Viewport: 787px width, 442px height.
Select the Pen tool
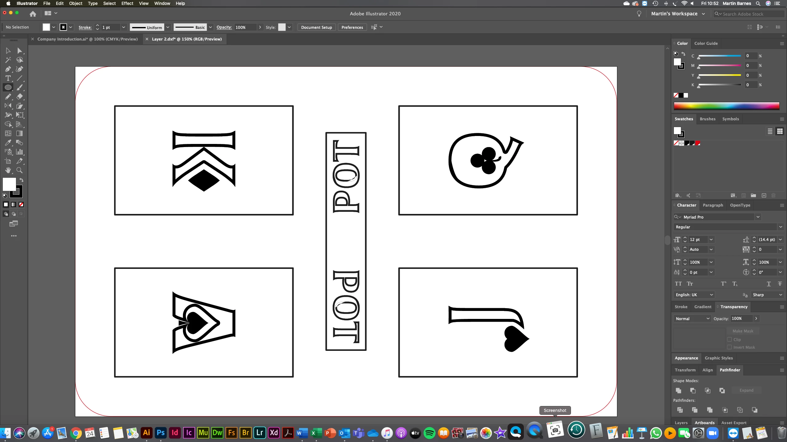click(x=8, y=69)
